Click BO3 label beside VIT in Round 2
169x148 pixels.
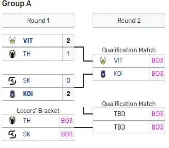pyautogui.click(x=158, y=60)
